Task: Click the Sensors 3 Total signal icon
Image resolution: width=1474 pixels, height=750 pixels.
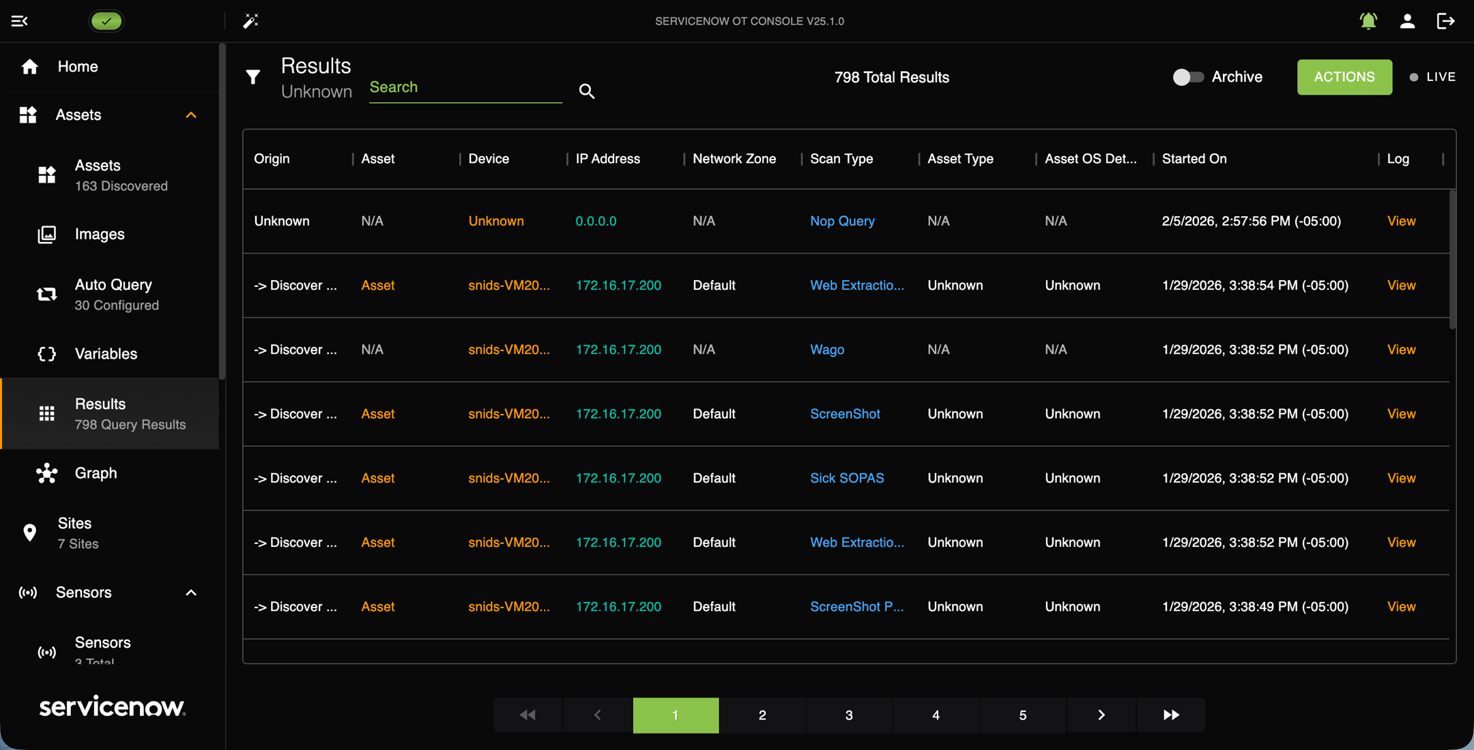Action: (46, 652)
